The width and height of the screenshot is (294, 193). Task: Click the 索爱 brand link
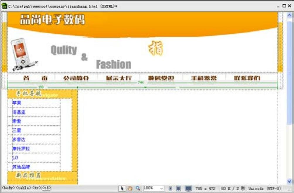pyautogui.click(x=17, y=121)
